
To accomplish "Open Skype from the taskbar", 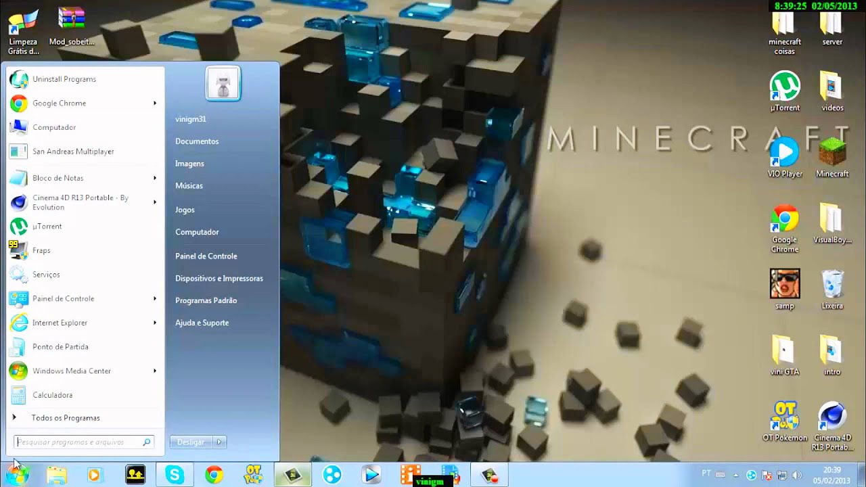I will point(175,475).
